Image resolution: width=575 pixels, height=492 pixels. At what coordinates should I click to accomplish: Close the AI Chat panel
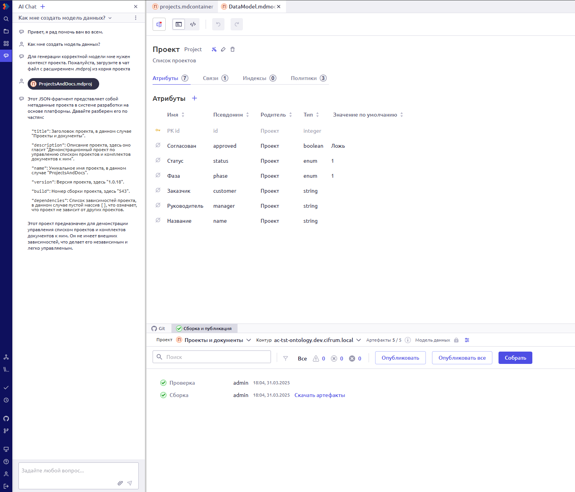136,7
